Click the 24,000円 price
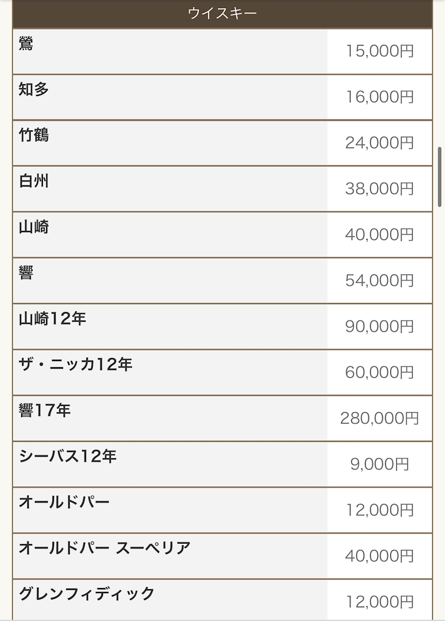The image size is (445, 621). pos(379,143)
